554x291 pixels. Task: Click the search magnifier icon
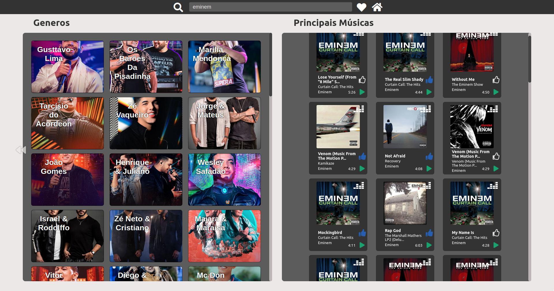pyautogui.click(x=178, y=7)
